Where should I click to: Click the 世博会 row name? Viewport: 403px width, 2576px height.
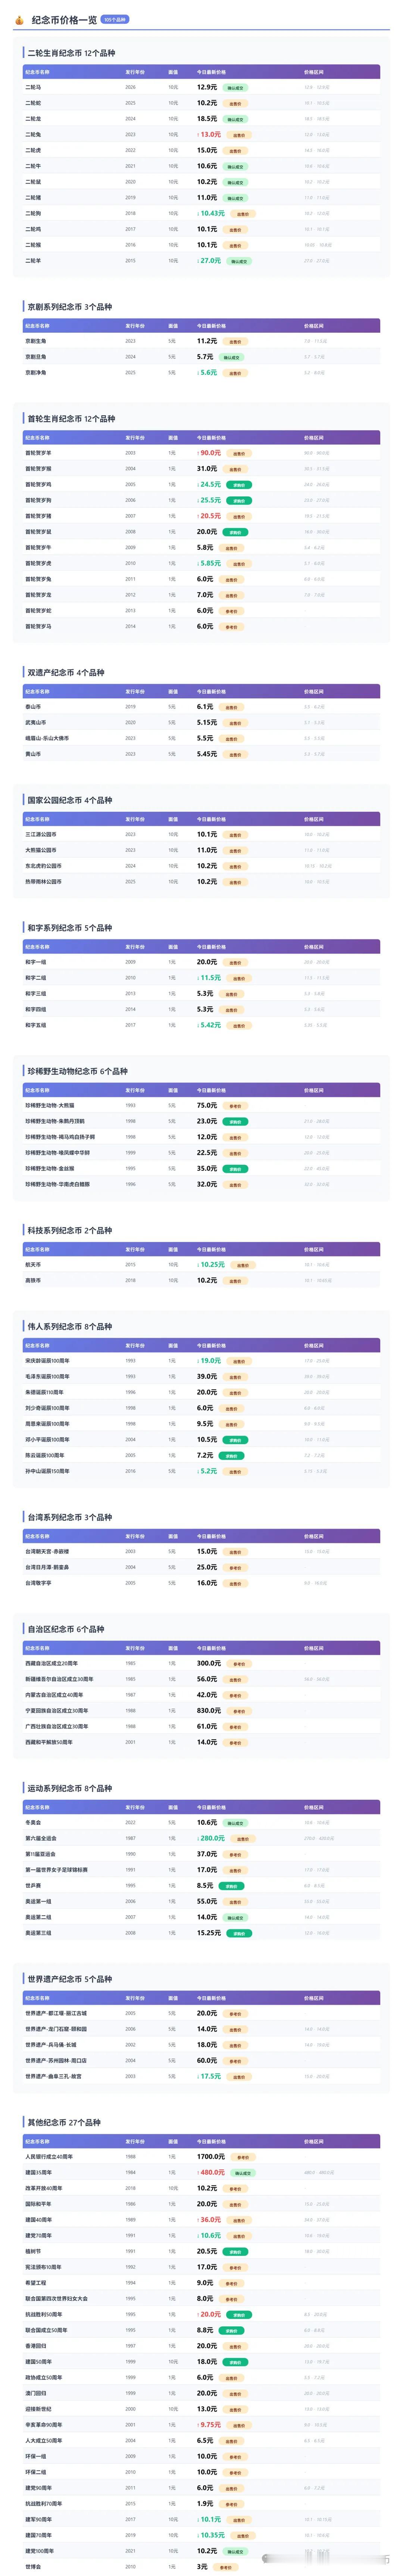tap(33, 2567)
